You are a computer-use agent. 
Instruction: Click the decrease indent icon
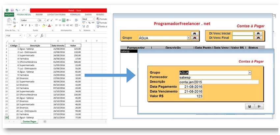pos(68,25)
